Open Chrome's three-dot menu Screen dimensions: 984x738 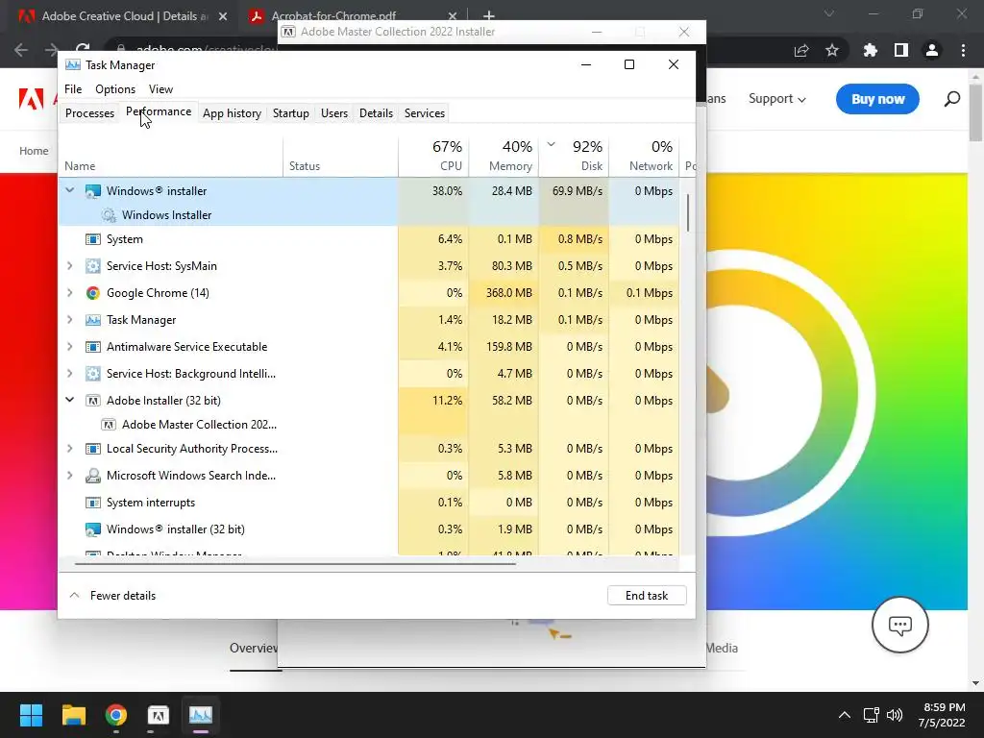click(x=963, y=50)
